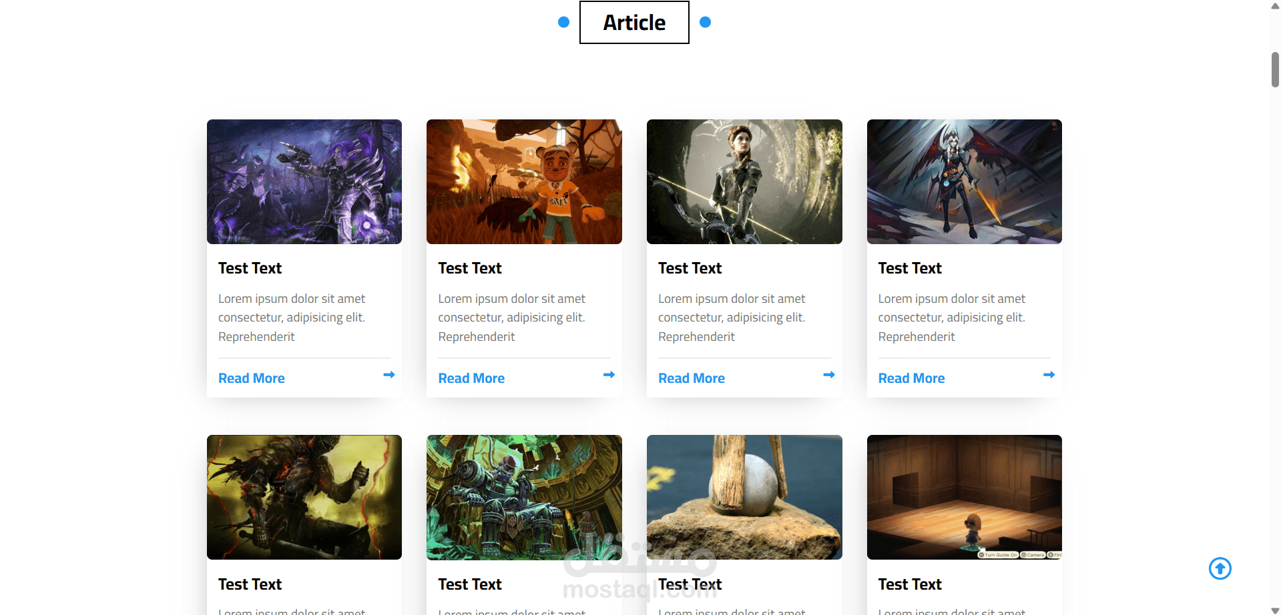Screen dimensions: 1281x615
Task: Open the green robot on throne thumbnail
Action: point(524,497)
